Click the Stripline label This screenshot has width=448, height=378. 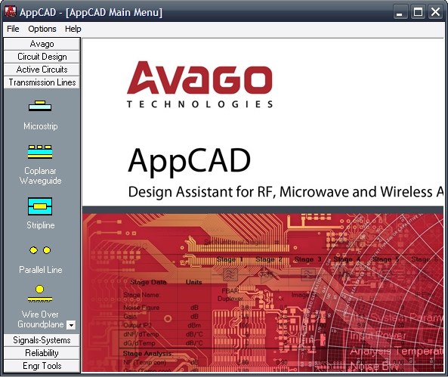click(x=41, y=225)
